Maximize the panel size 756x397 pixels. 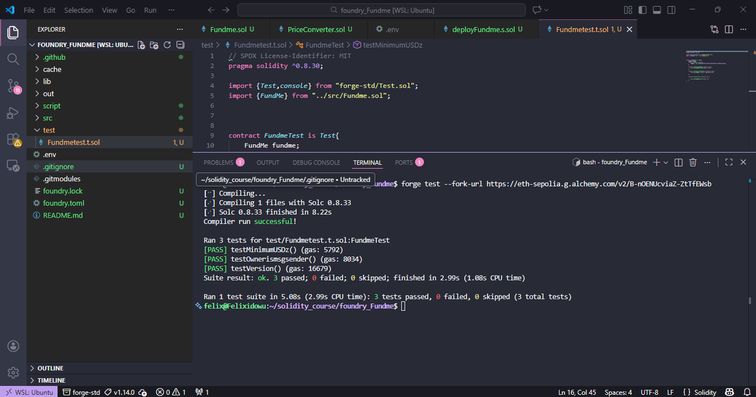729,162
